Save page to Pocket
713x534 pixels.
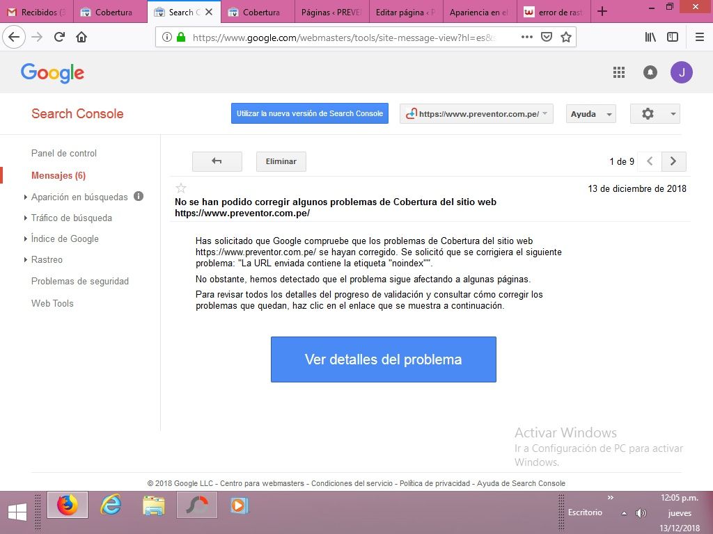[x=547, y=38]
